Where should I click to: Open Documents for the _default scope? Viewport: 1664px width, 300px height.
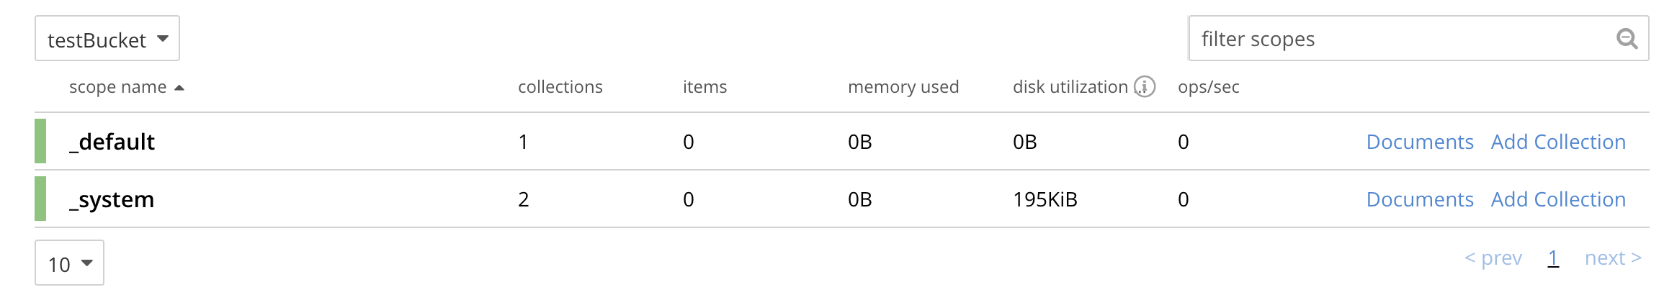pyautogui.click(x=1419, y=142)
